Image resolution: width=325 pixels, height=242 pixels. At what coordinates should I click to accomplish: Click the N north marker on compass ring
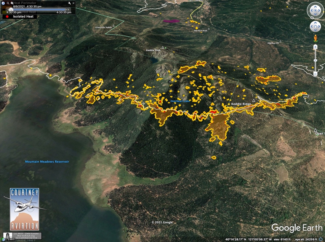[x=312, y=18]
